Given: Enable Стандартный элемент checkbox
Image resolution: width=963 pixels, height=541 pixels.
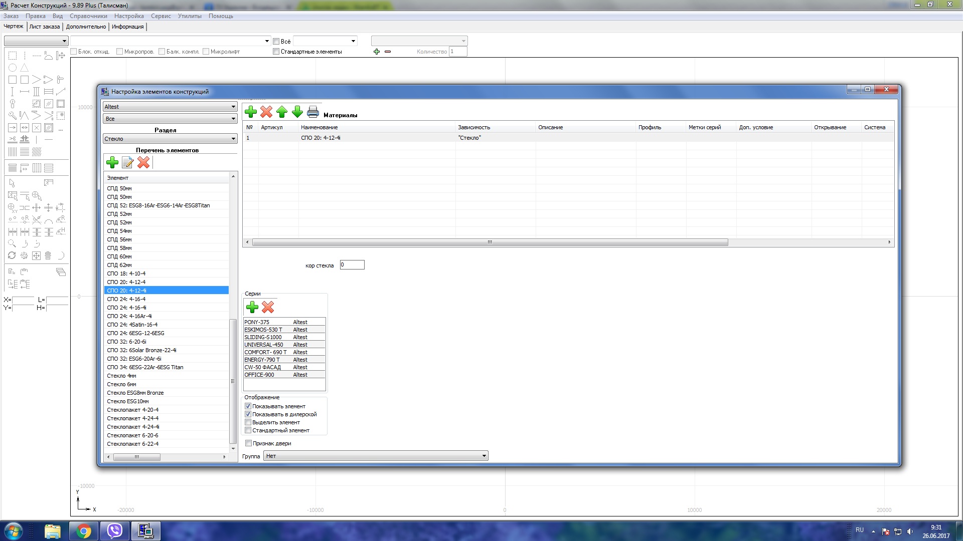Looking at the screenshot, I should coord(248,430).
